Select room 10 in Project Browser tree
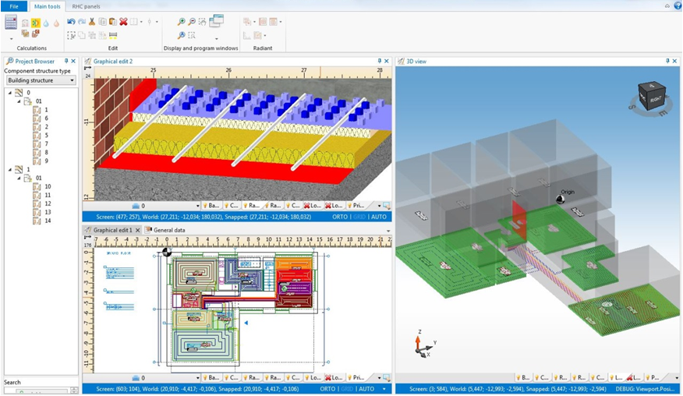683x396 pixels. click(48, 186)
